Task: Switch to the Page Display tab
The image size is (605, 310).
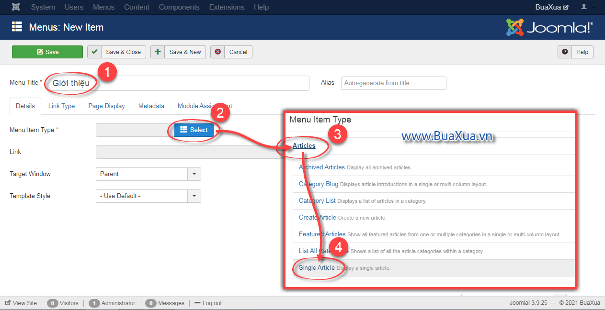Action: coord(106,106)
